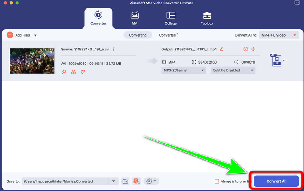Click the video thumbnail preview
Image resolution: width=304 pixels, height=191 pixels.
pos(32,61)
